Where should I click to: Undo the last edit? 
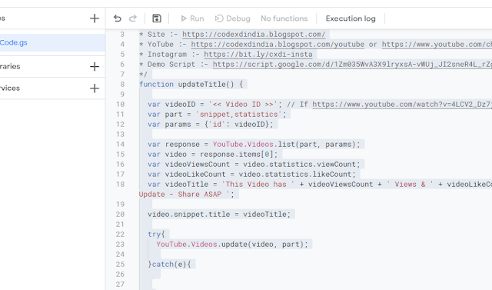118,18
